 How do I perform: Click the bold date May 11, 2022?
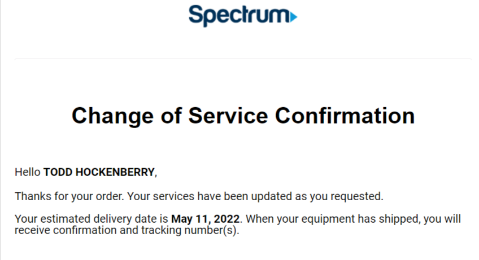pyautogui.click(x=205, y=219)
